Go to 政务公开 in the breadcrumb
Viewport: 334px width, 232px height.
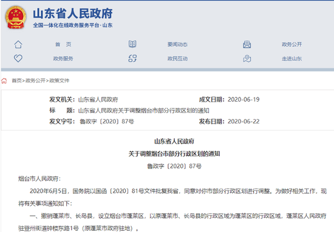(35, 81)
